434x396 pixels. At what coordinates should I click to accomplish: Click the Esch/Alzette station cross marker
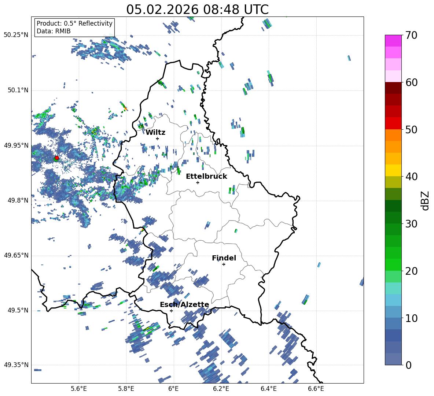click(171, 311)
